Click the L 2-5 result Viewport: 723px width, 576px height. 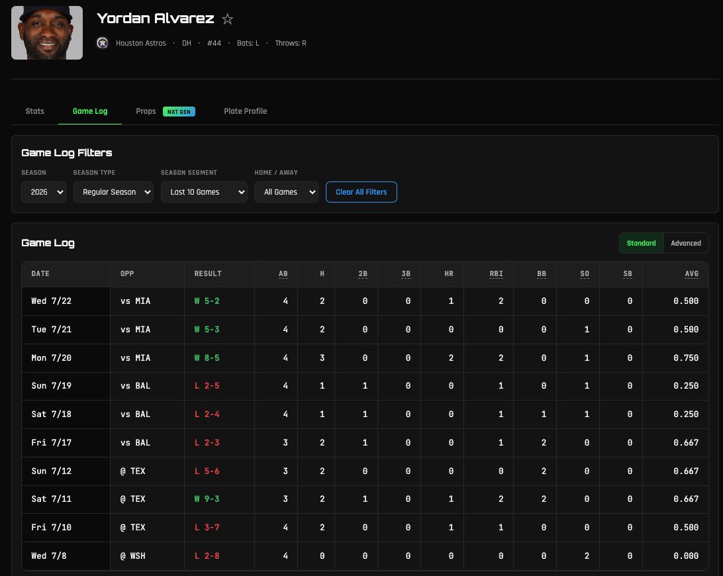tap(207, 385)
